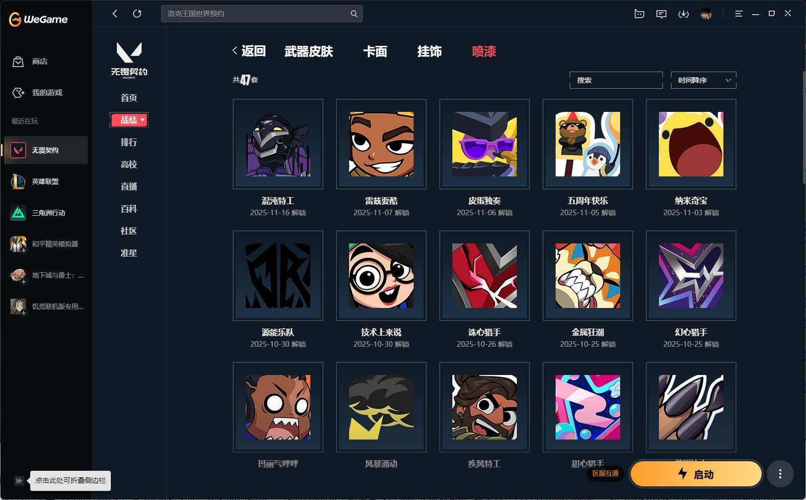
Task: Click the spray 搜索 input field
Action: [x=616, y=80]
